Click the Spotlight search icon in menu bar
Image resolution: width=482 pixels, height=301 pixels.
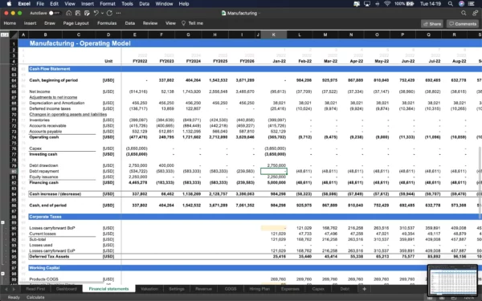[451, 4]
